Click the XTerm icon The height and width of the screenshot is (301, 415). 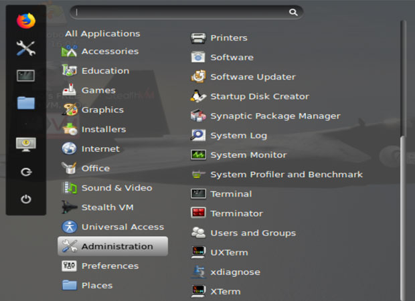click(x=198, y=291)
